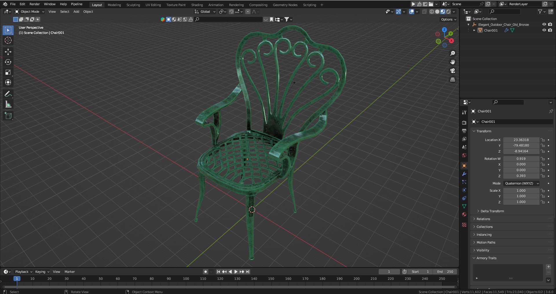Open viewport Options dropdown
The image size is (556, 294).
(449, 19)
